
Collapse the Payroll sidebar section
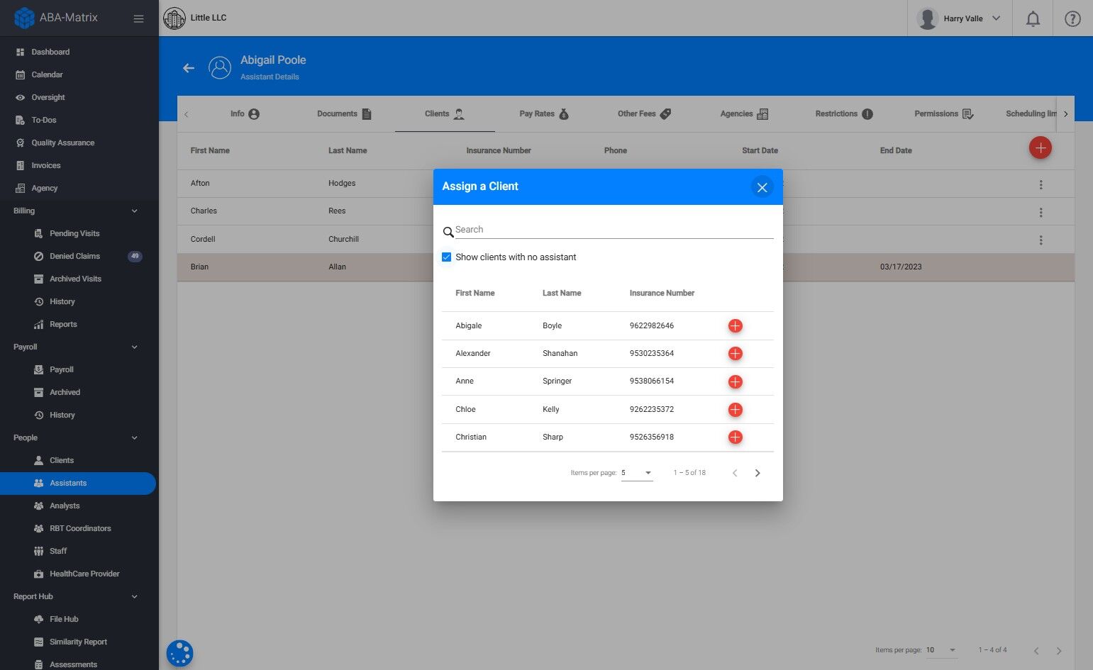click(134, 347)
